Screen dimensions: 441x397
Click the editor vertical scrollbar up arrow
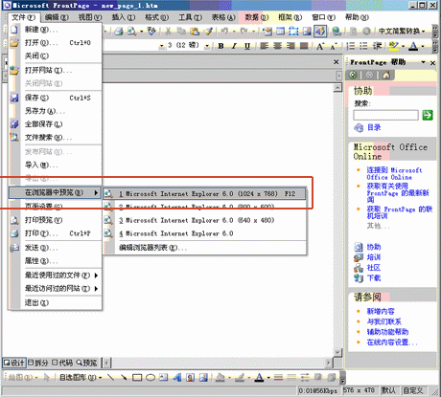tap(337, 88)
